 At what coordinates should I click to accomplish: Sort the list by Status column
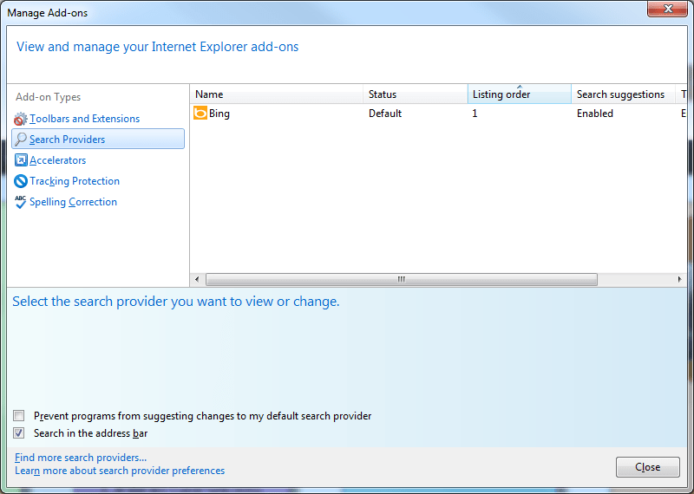pos(416,94)
